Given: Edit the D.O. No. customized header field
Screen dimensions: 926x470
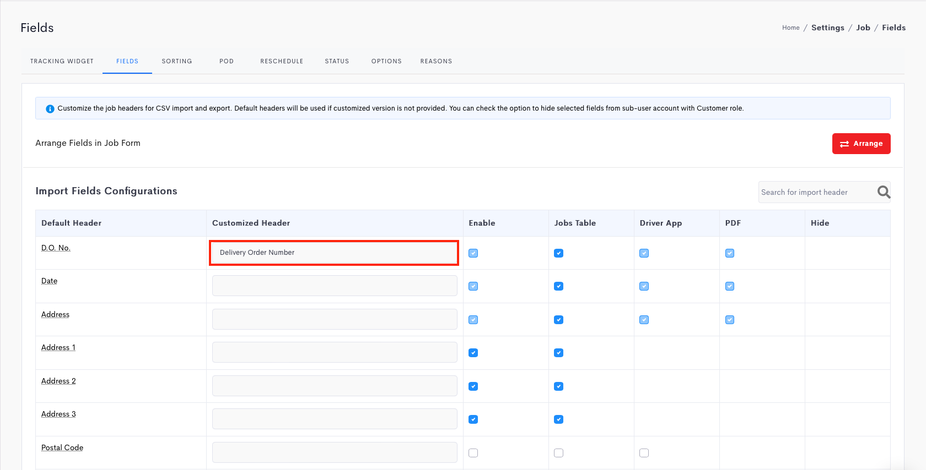Looking at the screenshot, I should click(334, 253).
